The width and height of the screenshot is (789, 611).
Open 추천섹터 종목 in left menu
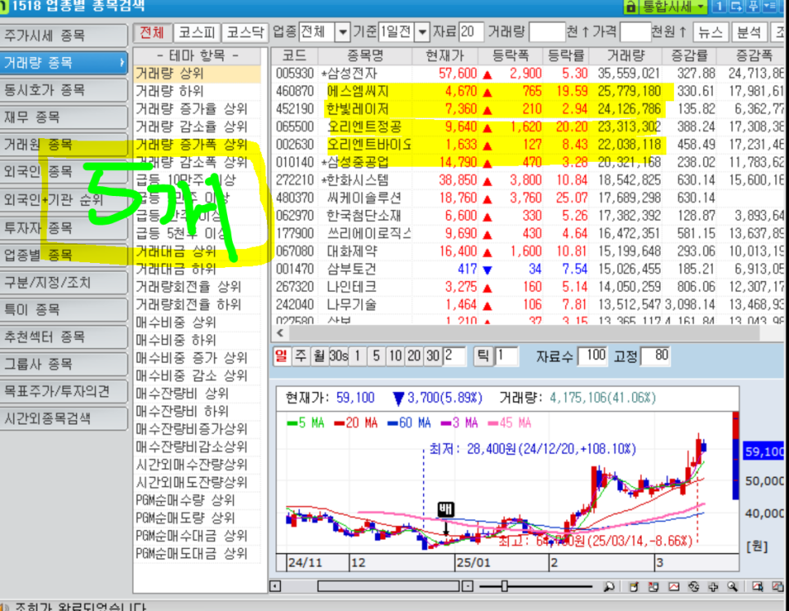(x=64, y=337)
